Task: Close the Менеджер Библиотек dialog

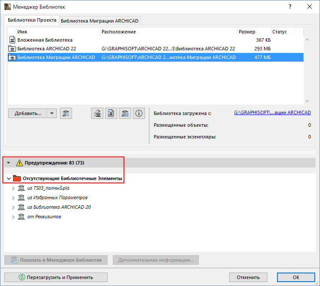Action: click(x=310, y=7)
